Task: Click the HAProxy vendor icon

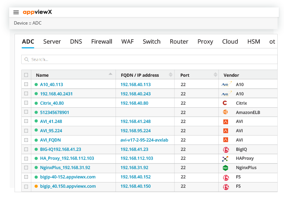Action: (x=225, y=159)
